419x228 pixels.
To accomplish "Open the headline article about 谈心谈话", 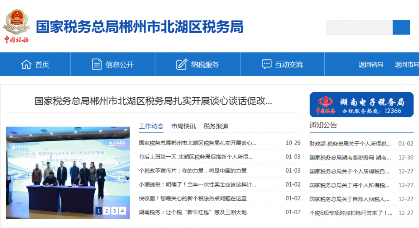I will (153, 101).
